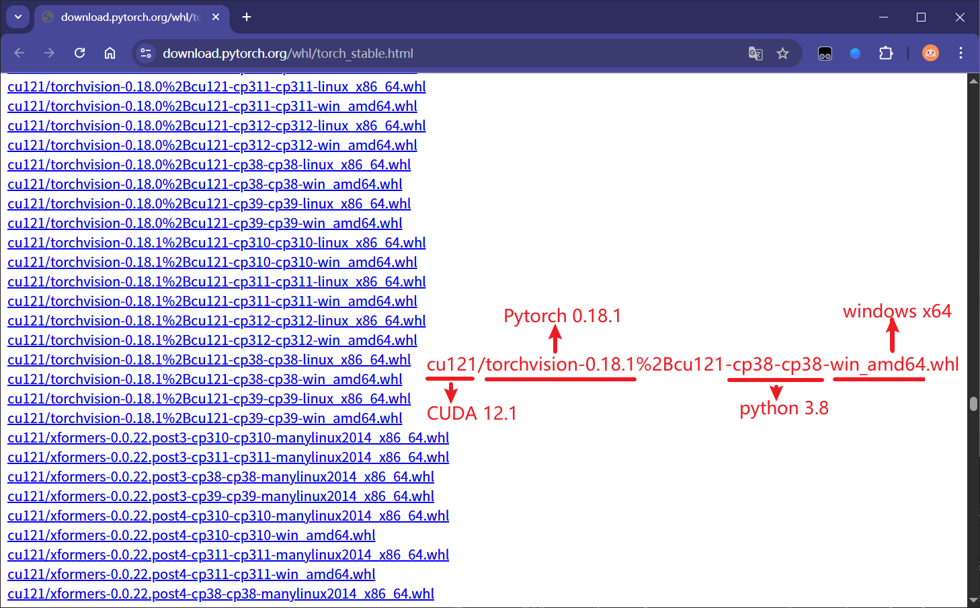This screenshot has height=608, width=980.
Task: Close the download.pytorch.org tab
Action: [216, 17]
